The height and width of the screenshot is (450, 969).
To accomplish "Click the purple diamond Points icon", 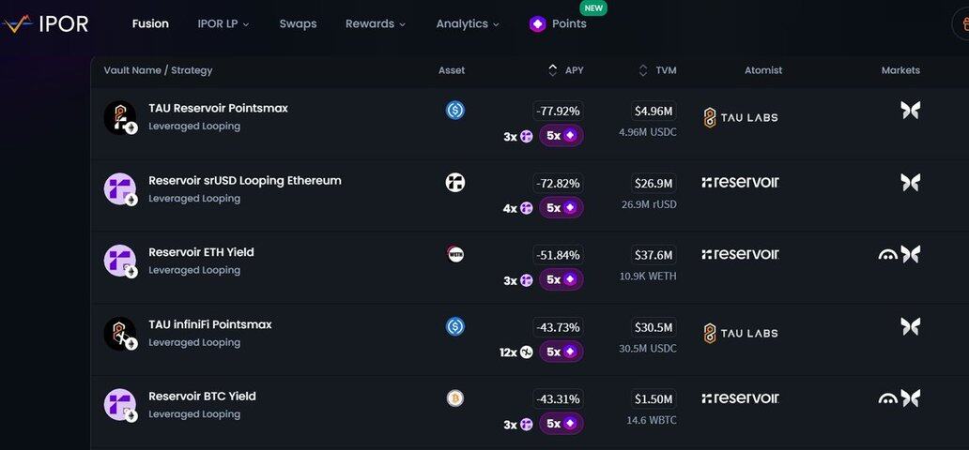I will [x=537, y=24].
